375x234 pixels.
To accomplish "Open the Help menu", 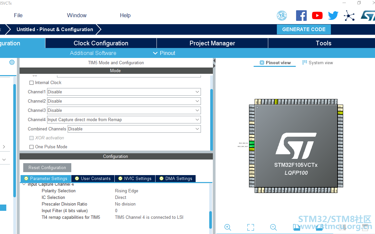I will pos(125,15).
